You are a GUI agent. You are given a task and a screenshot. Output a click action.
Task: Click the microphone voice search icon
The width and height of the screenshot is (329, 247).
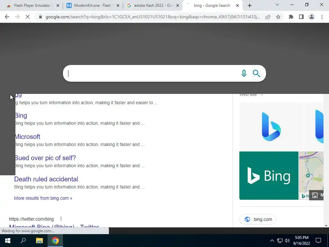coord(244,74)
